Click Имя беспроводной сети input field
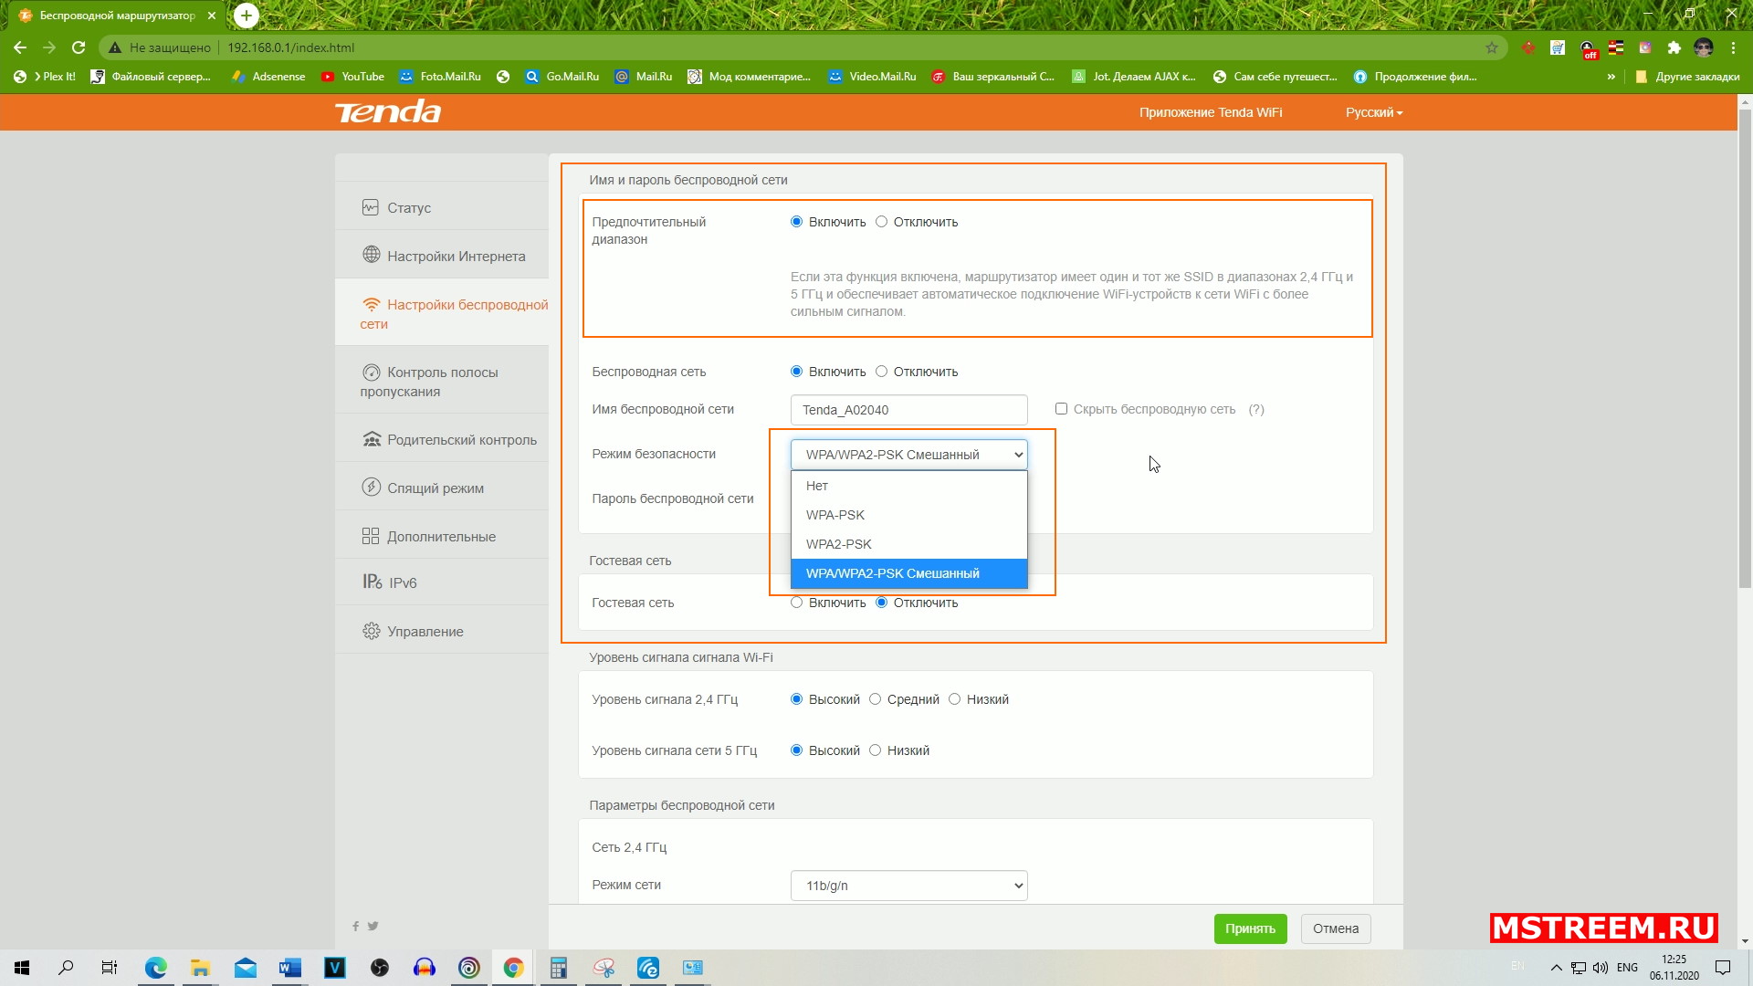Viewport: 1753px width, 986px height. (908, 409)
